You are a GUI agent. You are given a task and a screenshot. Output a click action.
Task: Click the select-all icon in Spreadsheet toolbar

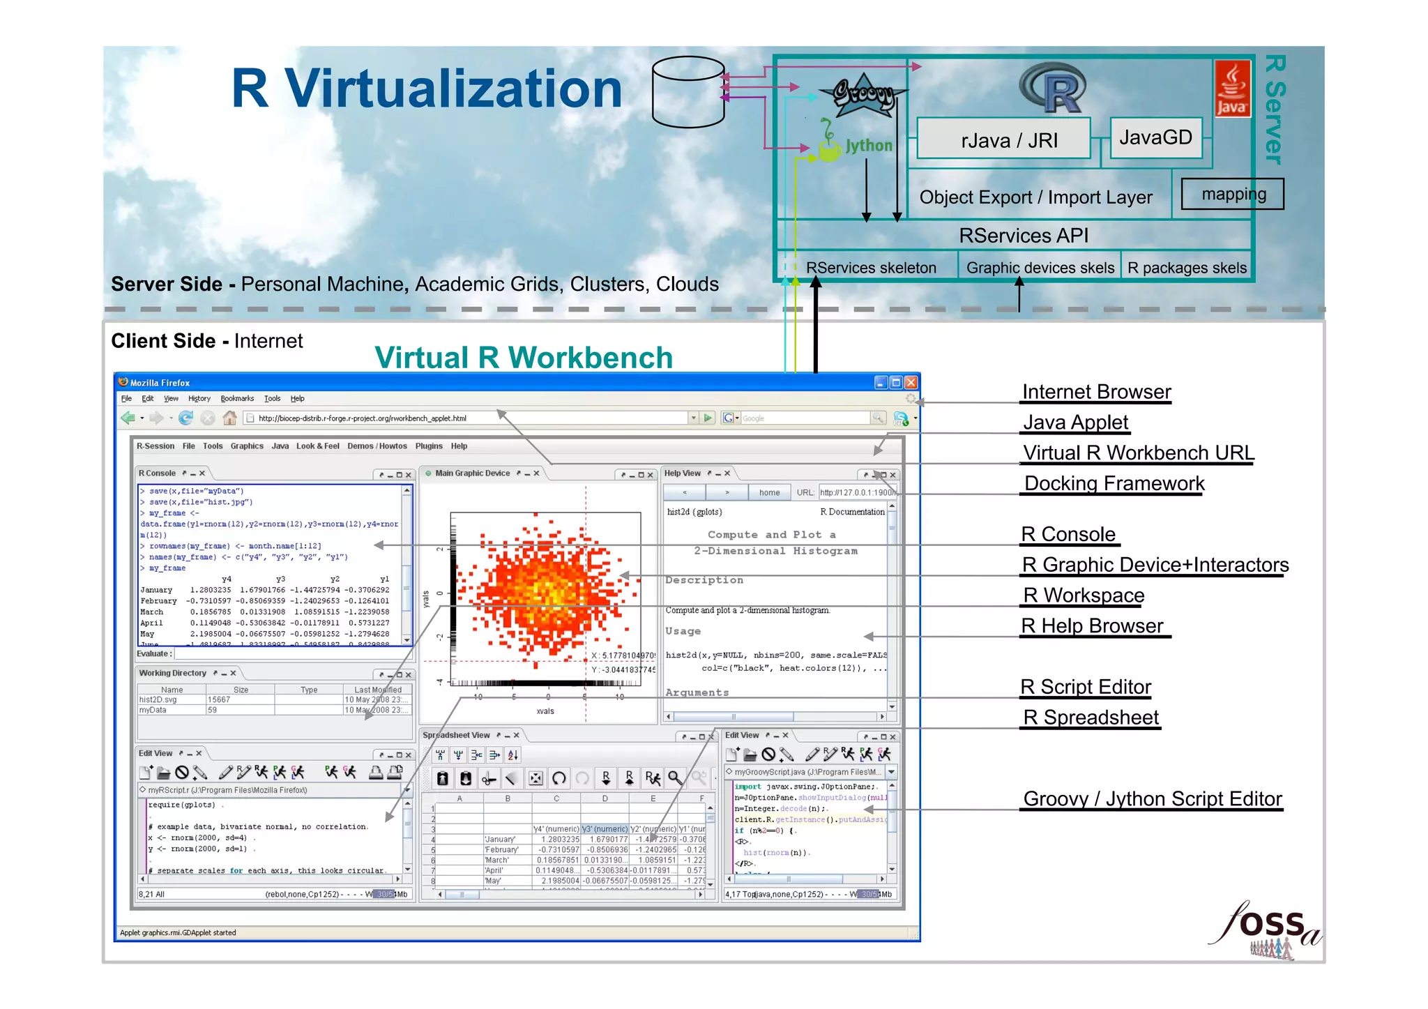(x=535, y=778)
